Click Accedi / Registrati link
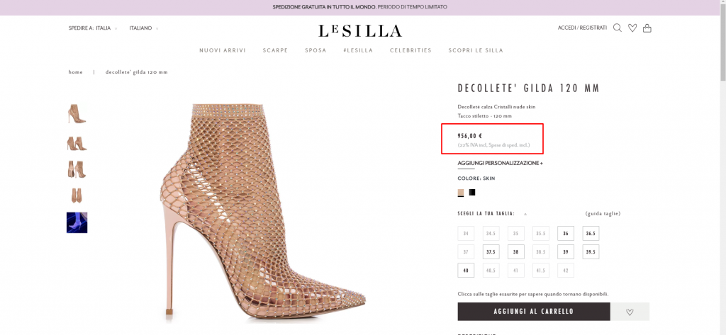726x335 pixels. pos(582,28)
